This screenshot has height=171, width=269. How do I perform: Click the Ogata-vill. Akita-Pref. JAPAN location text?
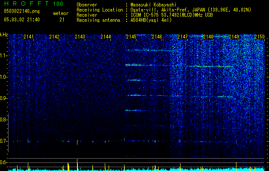191,10
